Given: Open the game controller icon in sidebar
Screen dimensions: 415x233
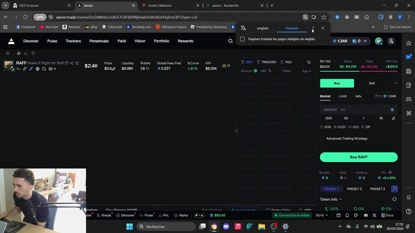Looking at the screenshot, I should click(x=409, y=99).
